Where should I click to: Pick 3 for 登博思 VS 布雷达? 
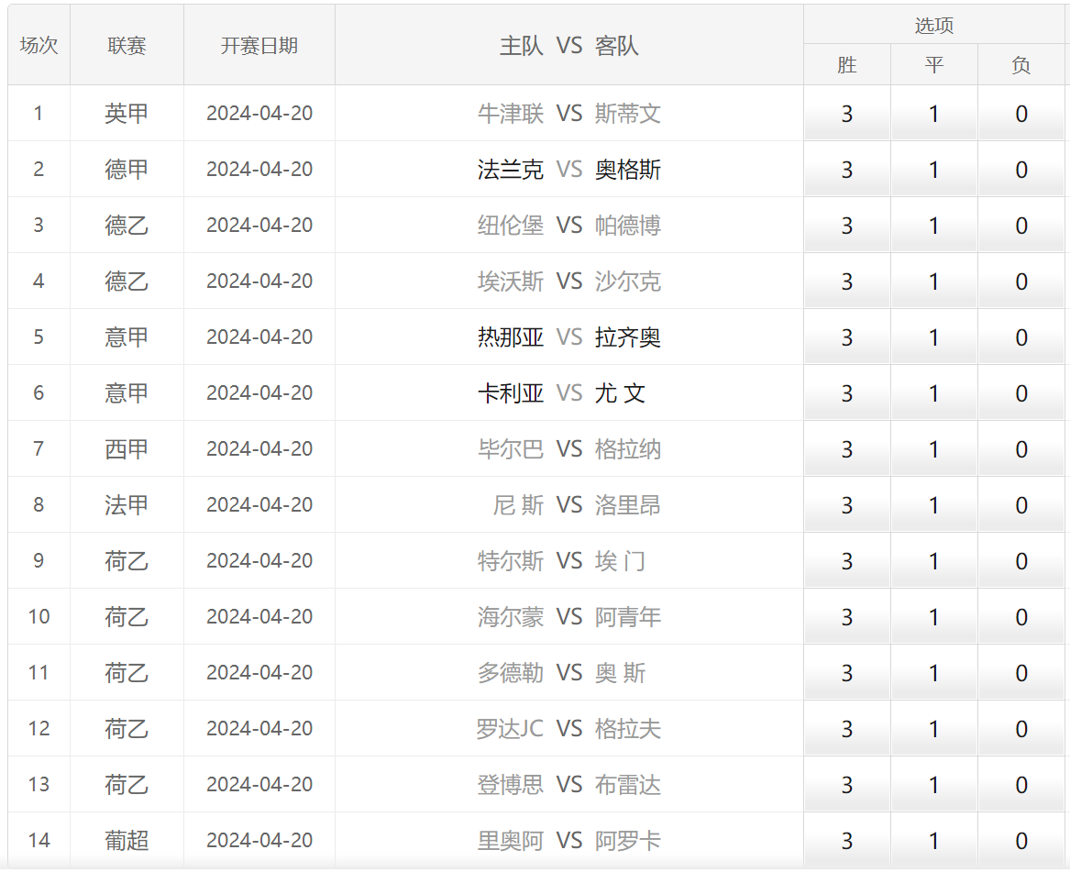tap(847, 785)
